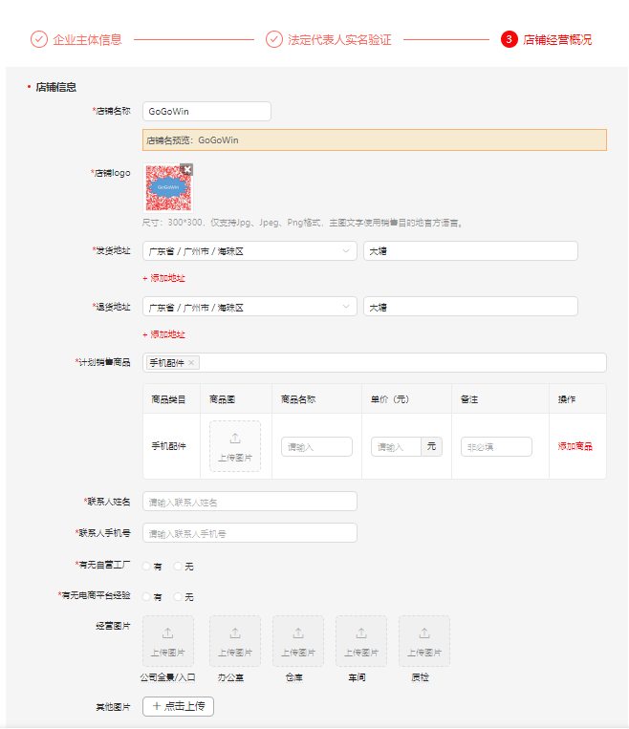Screen dimensions: 629x729
Task: Click the 点击上传 button for 其他图片
Action: pos(178,706)
